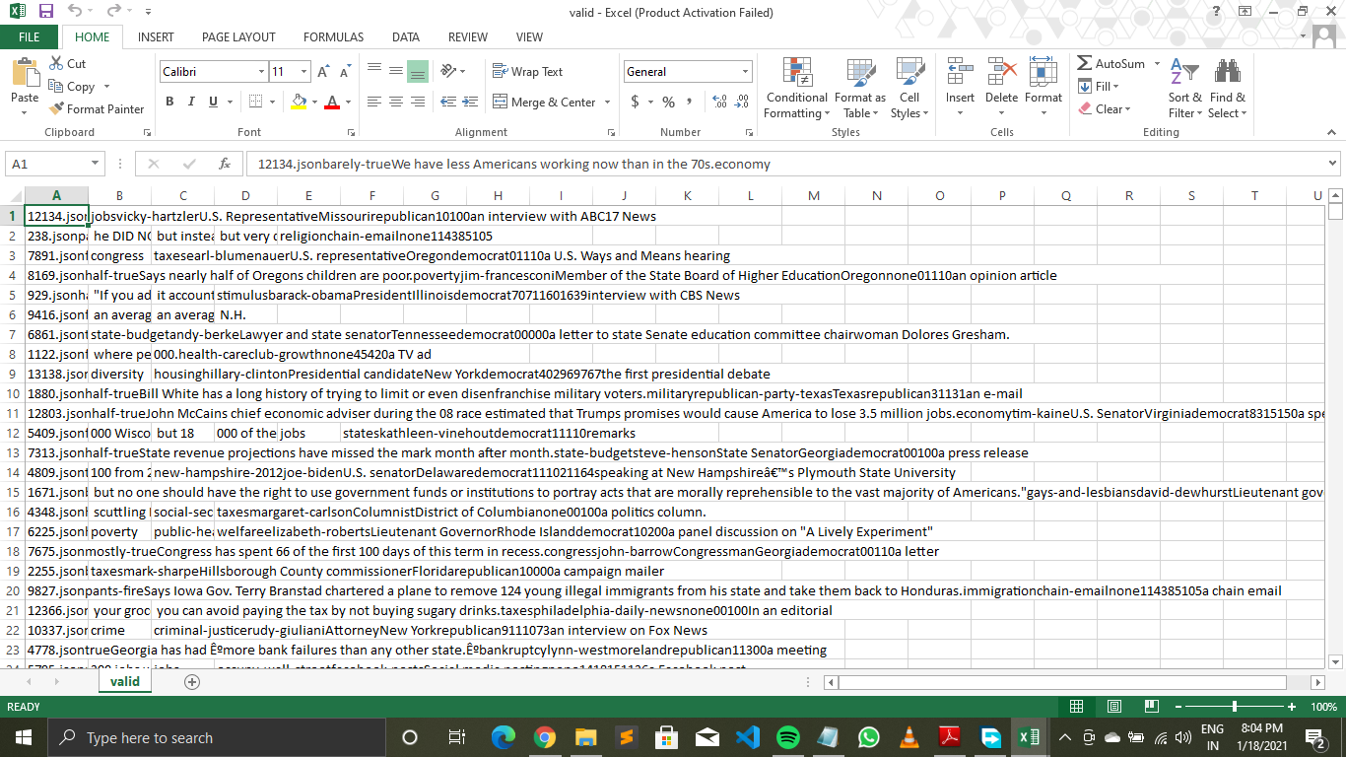Switch to the PAGE LAYOUT tab
This screenshot has height=757, width=1346.
(x=238, y=37)
